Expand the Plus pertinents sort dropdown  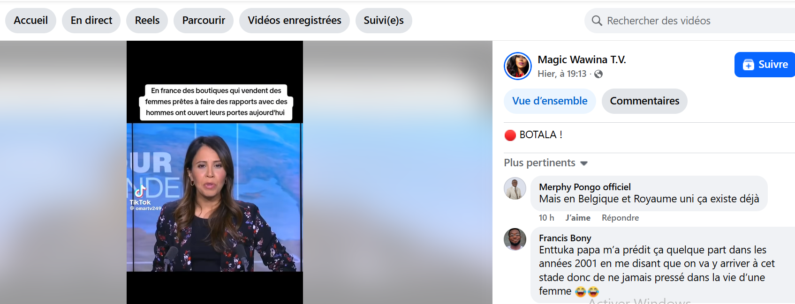tap(545, 163)
